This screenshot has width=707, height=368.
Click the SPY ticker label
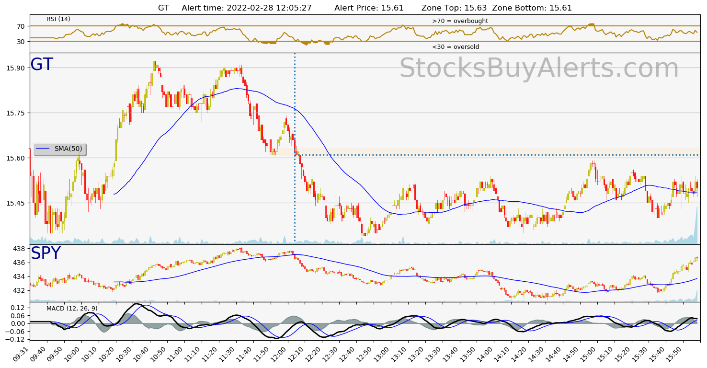pos(46,253)
